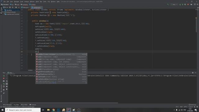Click the pin tab icon in Run panel

coord(4,93)
